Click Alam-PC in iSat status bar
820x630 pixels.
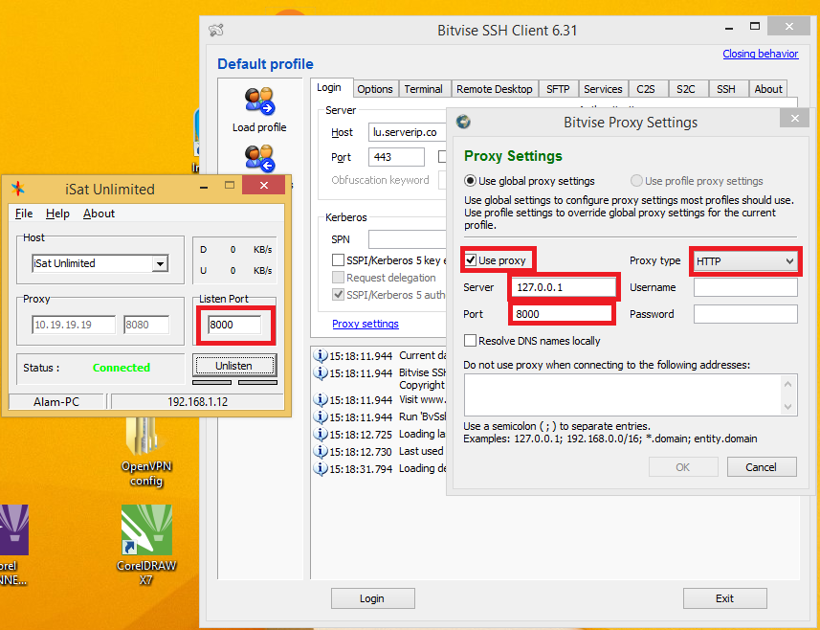pyautogui.click(x=56, y=402)
